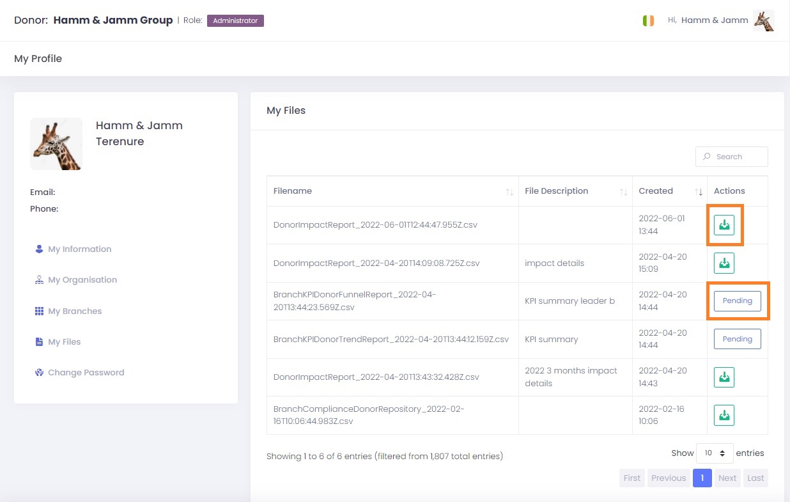Sort the table by Filename column
Image resolution: width=790 pixels, height=502 pixels.
tap(392, 191)
